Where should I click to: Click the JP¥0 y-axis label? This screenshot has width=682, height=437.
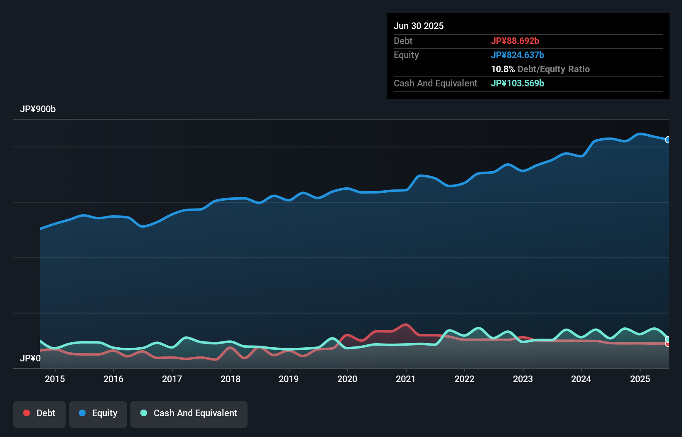tap(30, 358)
